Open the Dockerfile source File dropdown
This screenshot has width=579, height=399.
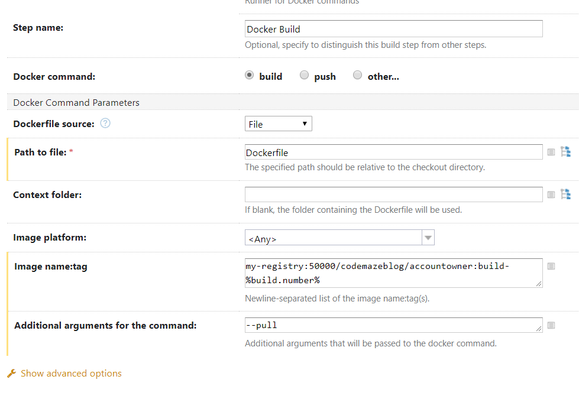click(x=278, y=124)
